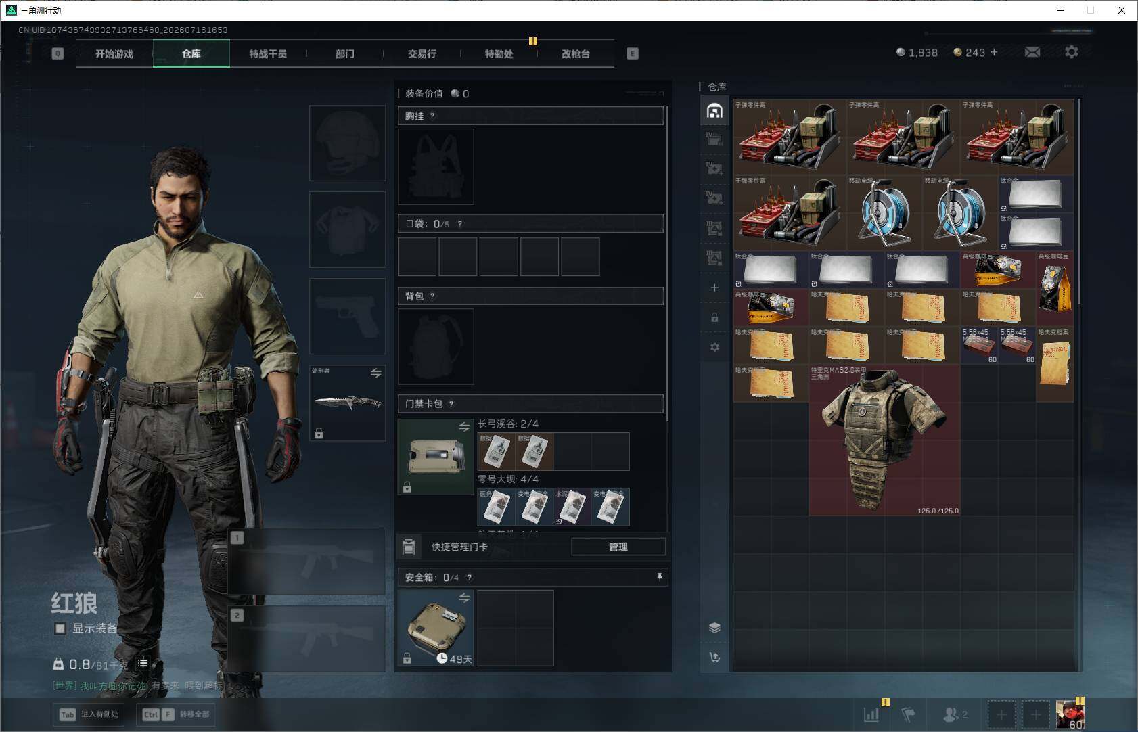
Task: Open the mail envelope icon
Action: click(1032, 52)
